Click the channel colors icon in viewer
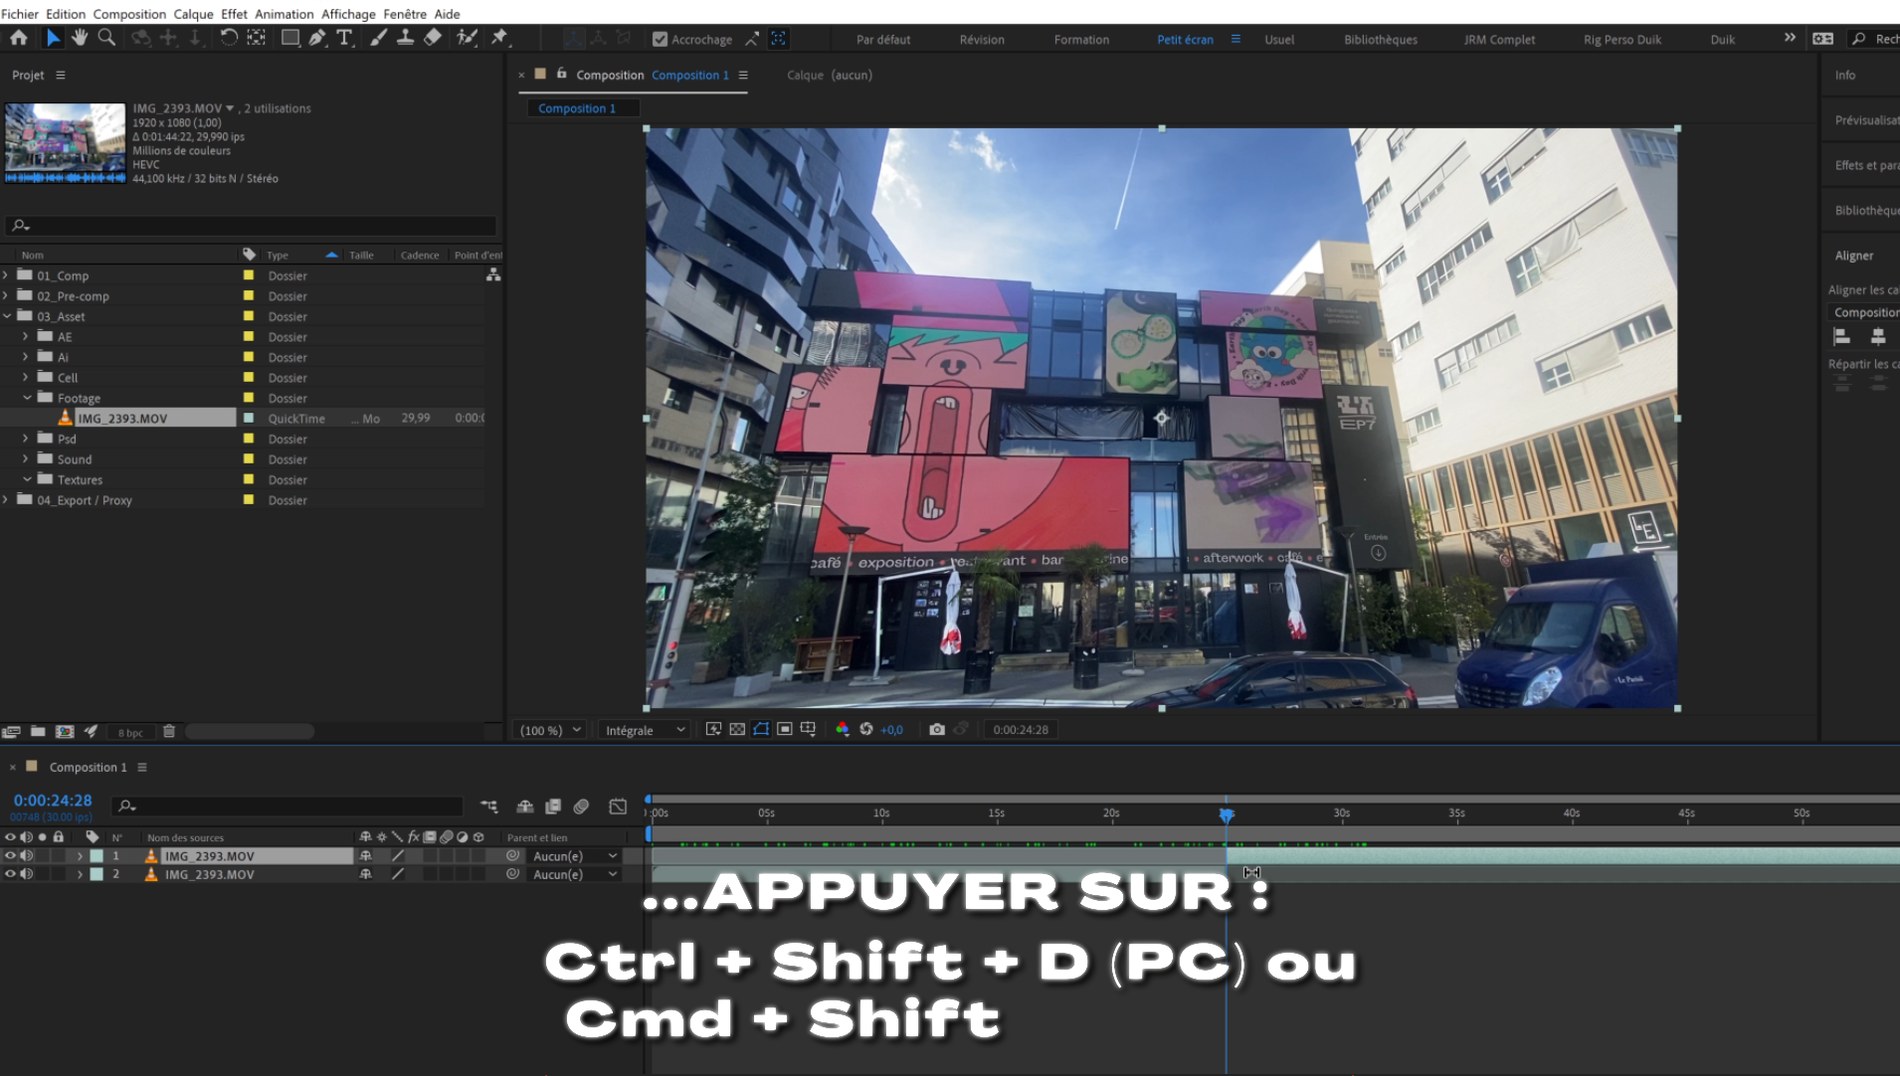This screenshot has height=1076, width=1900. (x=843, y=729)
